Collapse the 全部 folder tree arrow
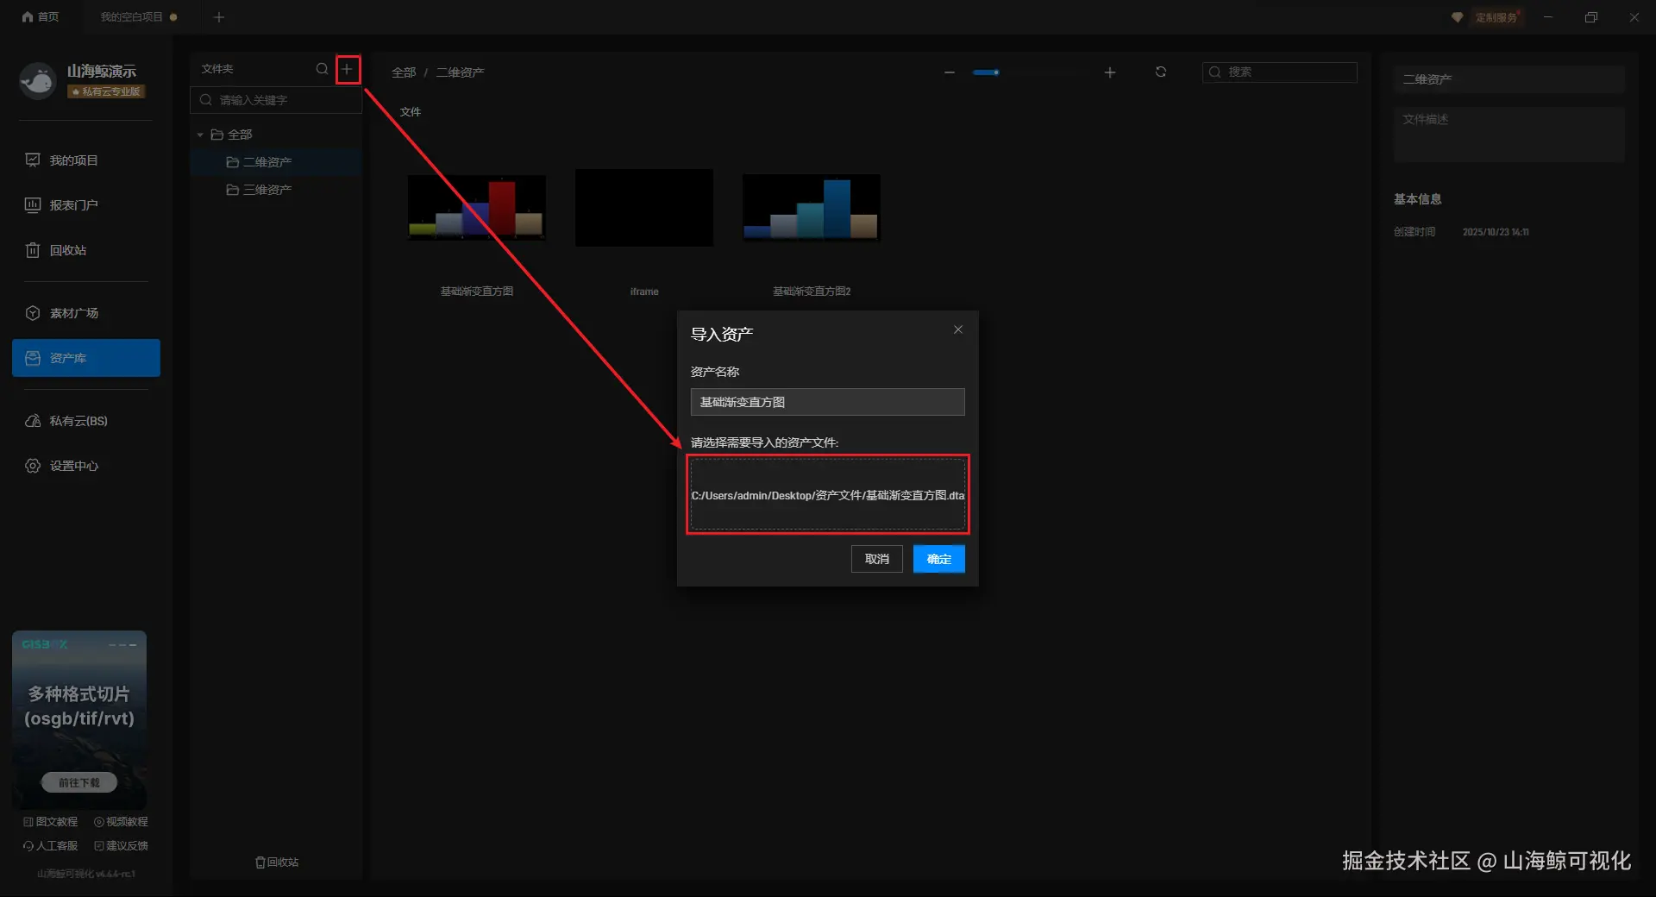1656x897 pixels. coord(200,135)
